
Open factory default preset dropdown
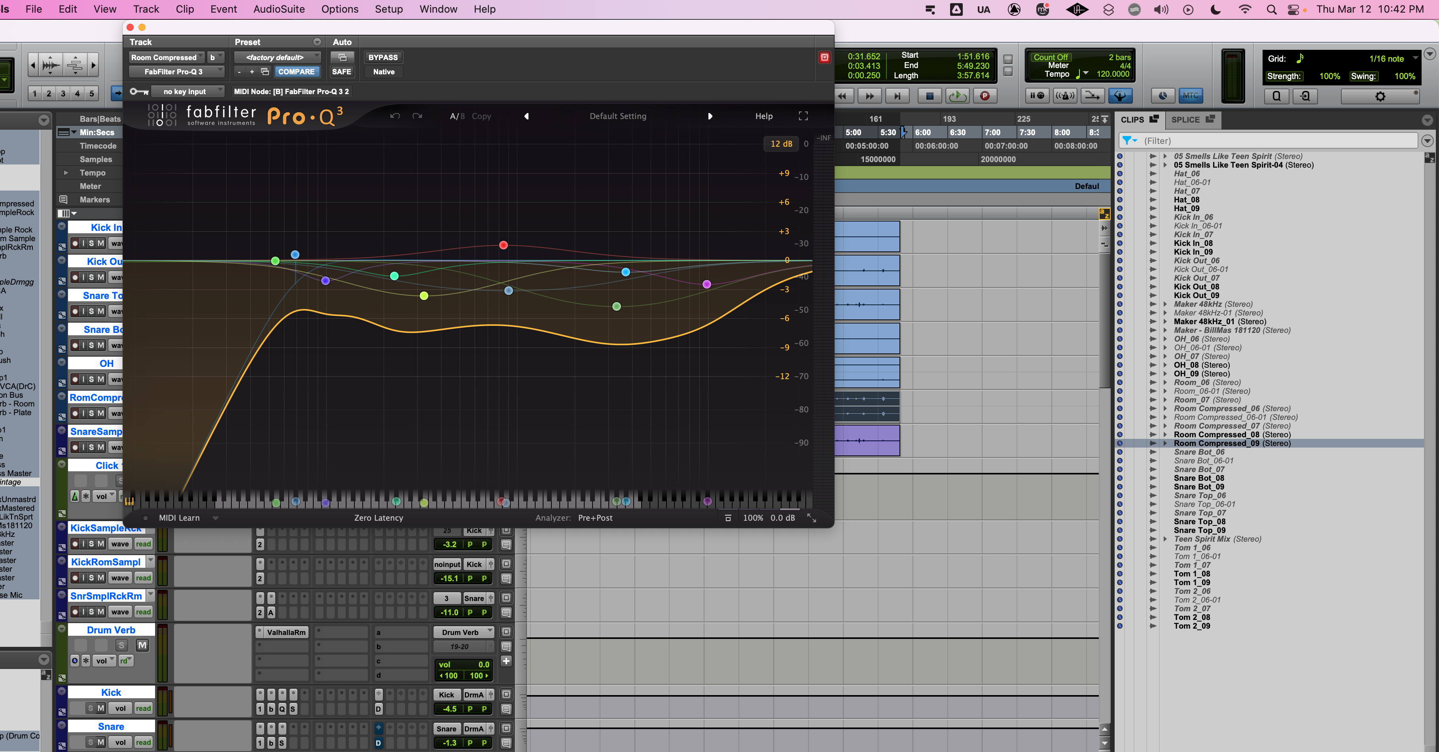pos(278,57)
